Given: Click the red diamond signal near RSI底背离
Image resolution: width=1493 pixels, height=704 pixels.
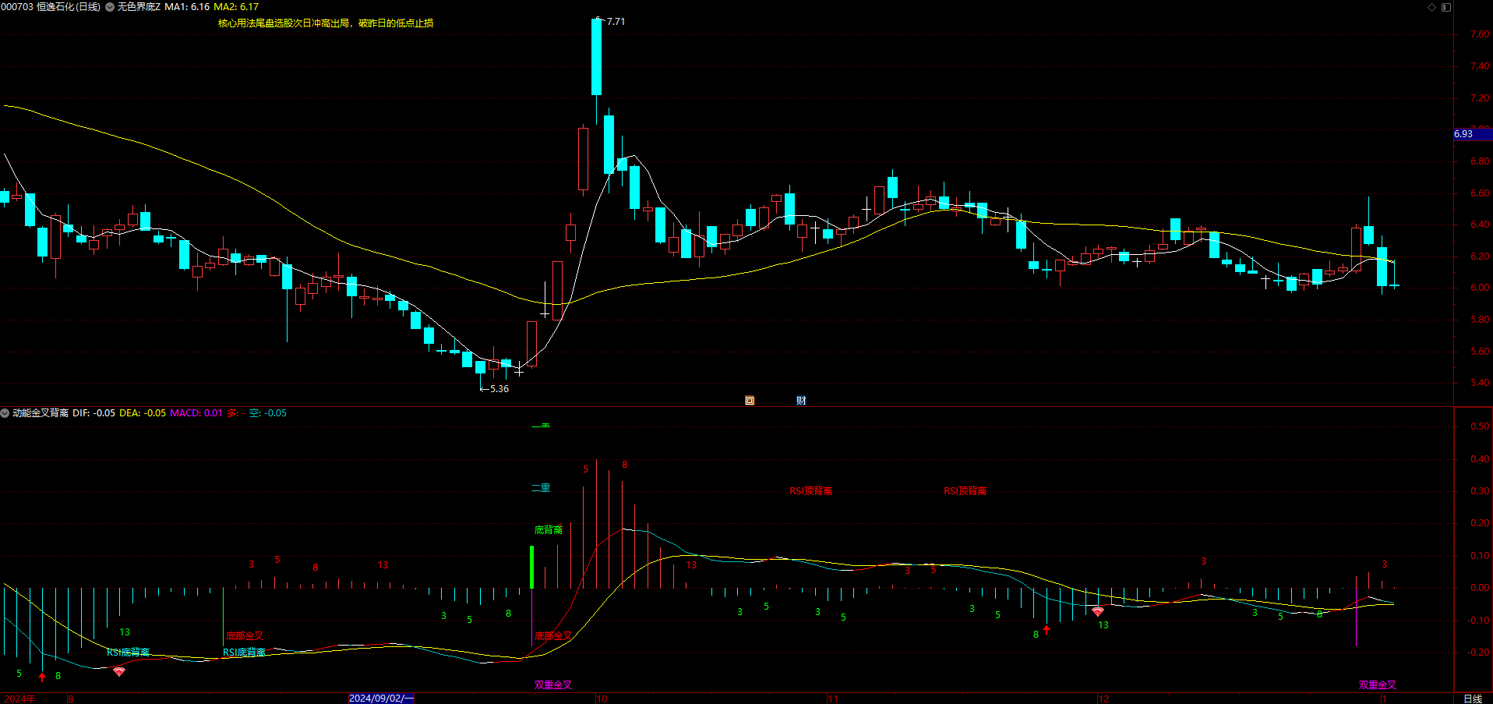Looking at the screenshot, I should coord(119,671).
